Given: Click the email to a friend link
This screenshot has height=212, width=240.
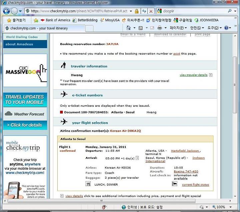Looking at the screenshot, I should point(133,34).
